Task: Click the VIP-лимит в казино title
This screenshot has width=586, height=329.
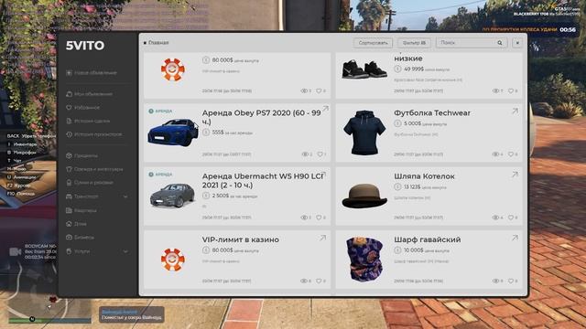Action: 240,239
